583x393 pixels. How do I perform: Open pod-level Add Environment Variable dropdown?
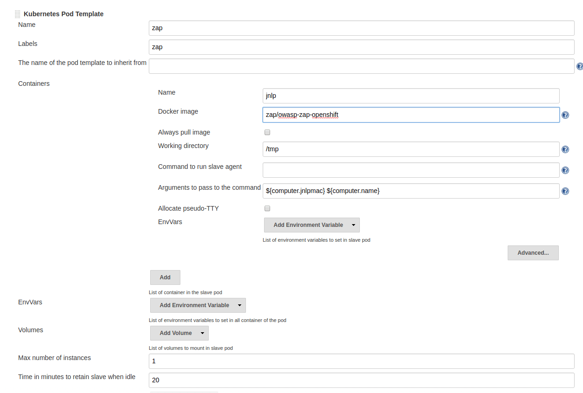pyautogui.click(x=198, y=305)
